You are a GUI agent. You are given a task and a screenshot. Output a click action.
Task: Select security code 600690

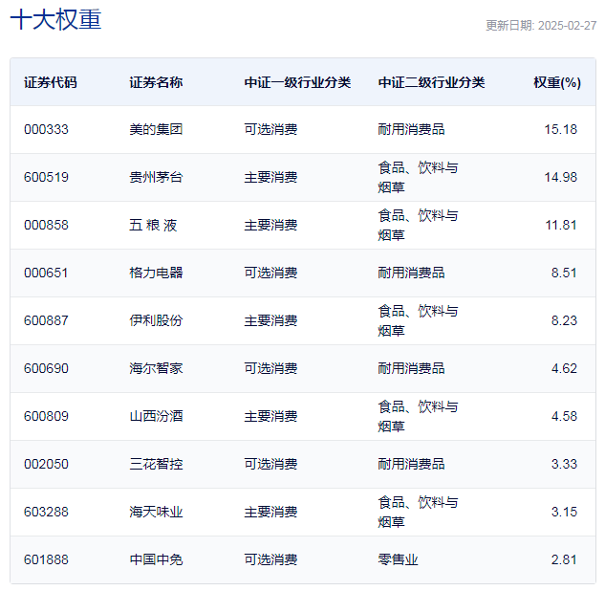[46, 368]
